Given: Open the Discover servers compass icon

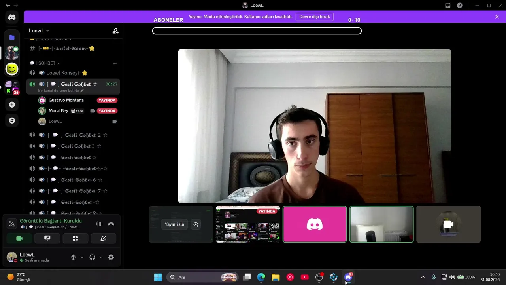Looking at the screenshot, I should [12, 120].
